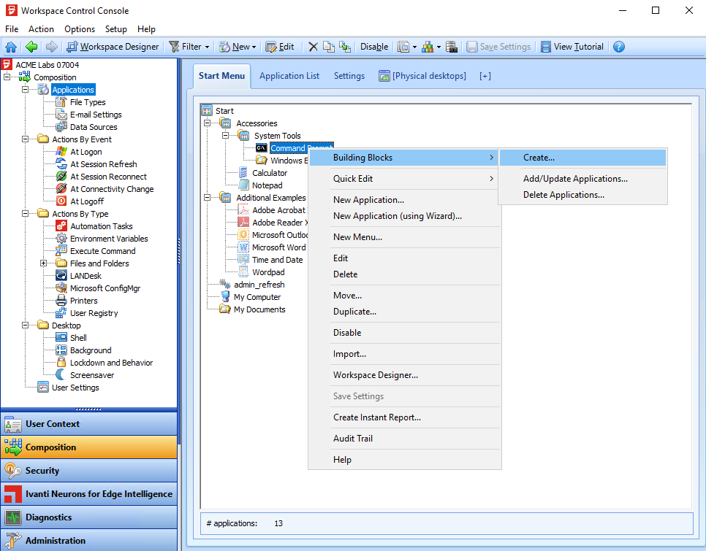Screen dimensions: 706x551
Task: Collapse the System Tools folder
Action: (x=225, y=136)
